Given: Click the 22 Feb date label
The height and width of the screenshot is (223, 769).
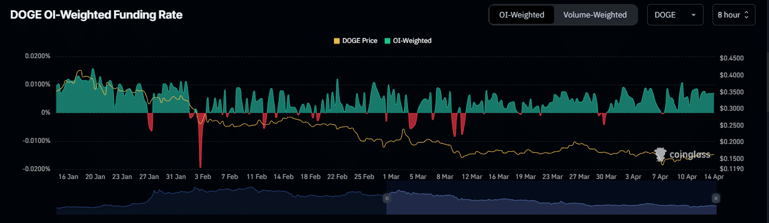Looking at the screenshot, I should pos(337,177).
